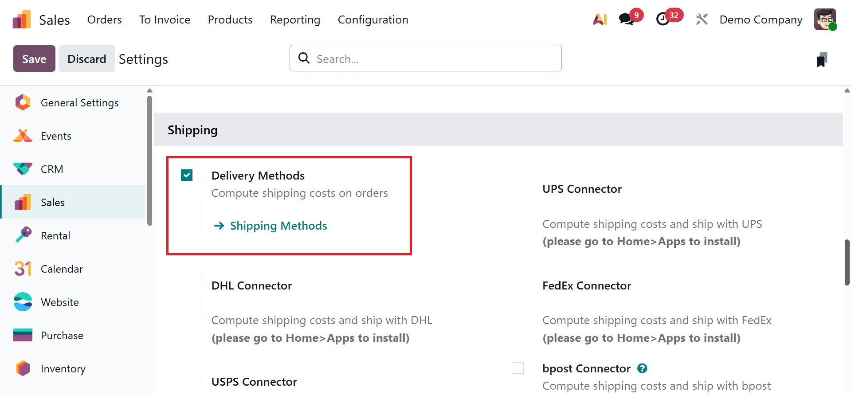The image size is (851, 395).
Task: Open the Demo Company selector
Action: (761, 19)
